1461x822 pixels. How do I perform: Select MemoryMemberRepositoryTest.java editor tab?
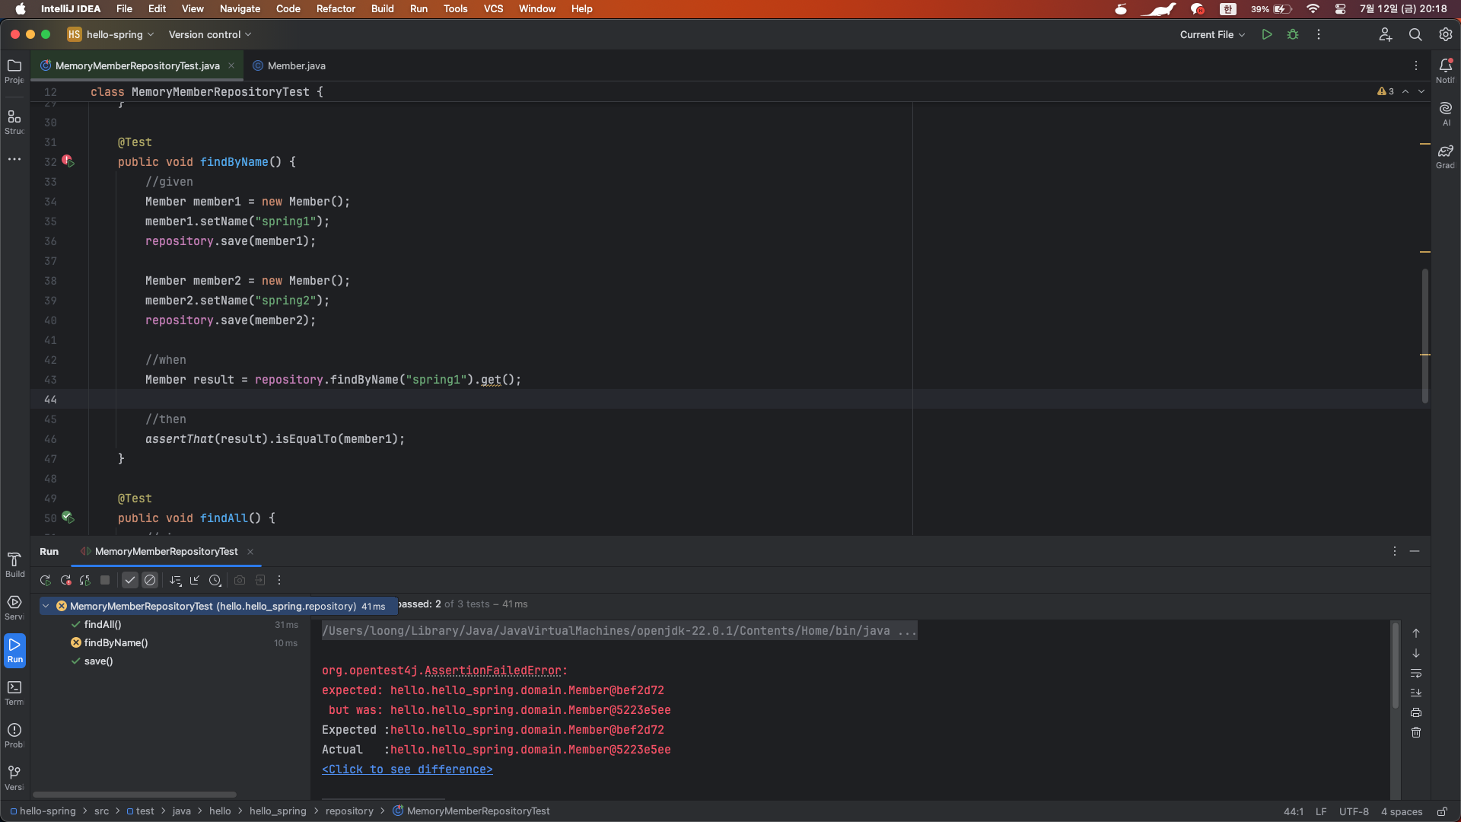(137, 65)
